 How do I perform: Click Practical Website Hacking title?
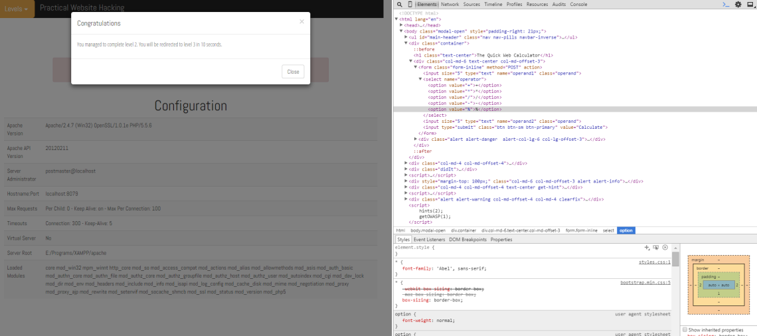click(82, 8)
